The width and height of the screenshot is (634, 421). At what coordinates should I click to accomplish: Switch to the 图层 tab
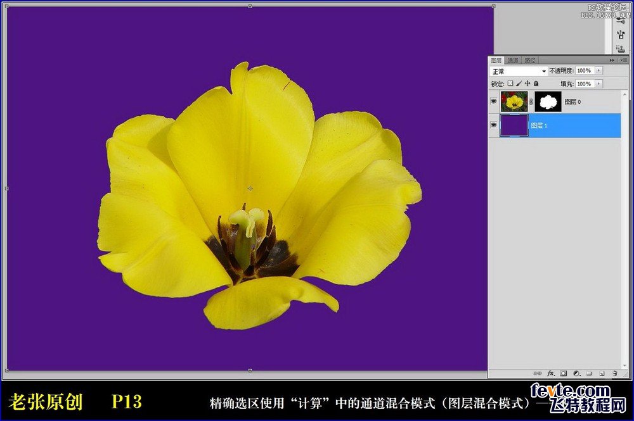coord(496,61)
